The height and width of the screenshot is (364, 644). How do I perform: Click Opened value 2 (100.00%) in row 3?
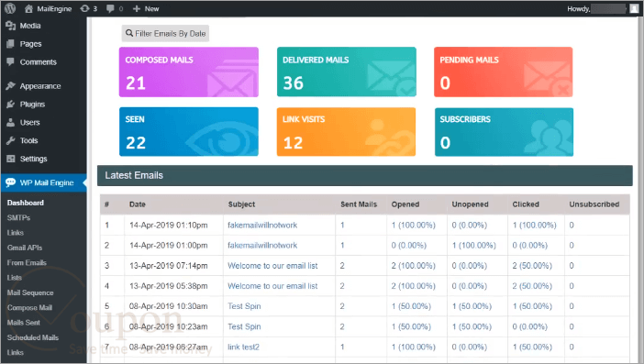tap(413, 266)
